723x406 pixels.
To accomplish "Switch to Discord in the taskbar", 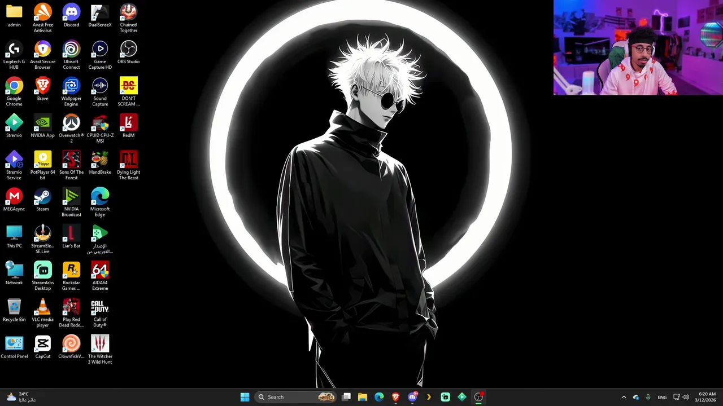I will click(412, 397).
